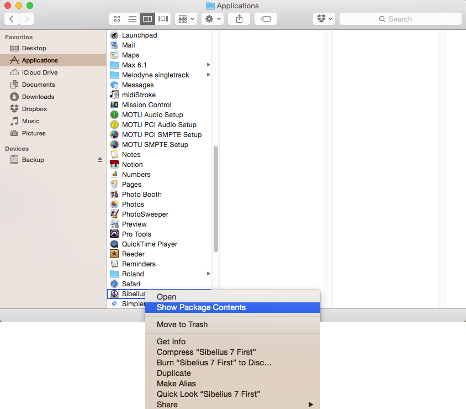This screenshot has width=466, height=409.
Task: Select the Photo Booth app icon
Action: (x=114, y=195)
